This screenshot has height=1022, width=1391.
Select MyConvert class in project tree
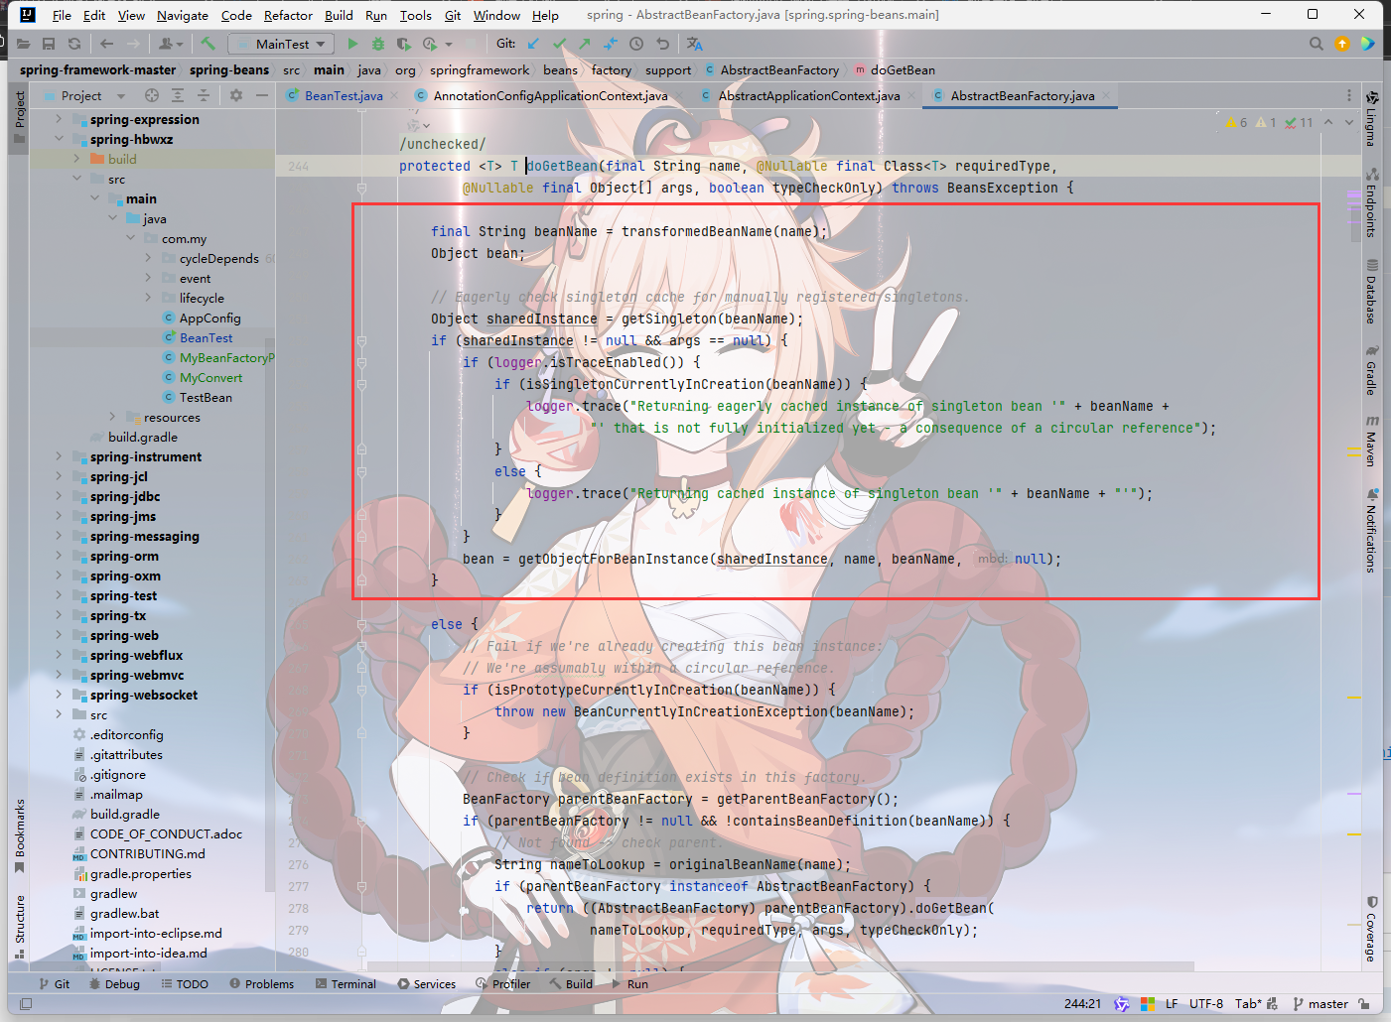[x=210, y=377]
